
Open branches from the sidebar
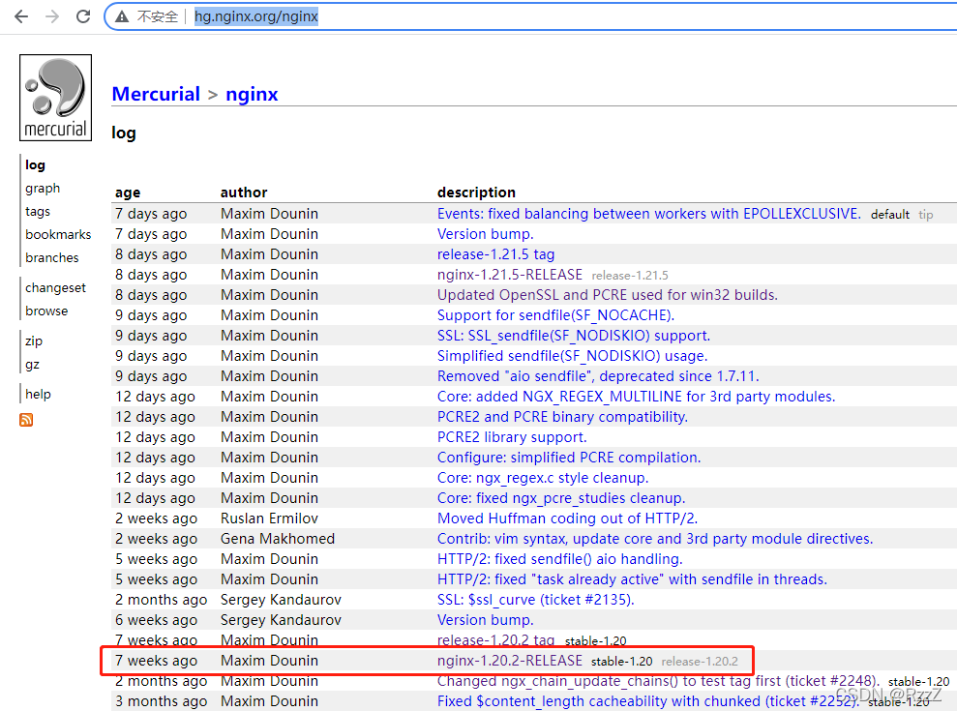point(52,257)
